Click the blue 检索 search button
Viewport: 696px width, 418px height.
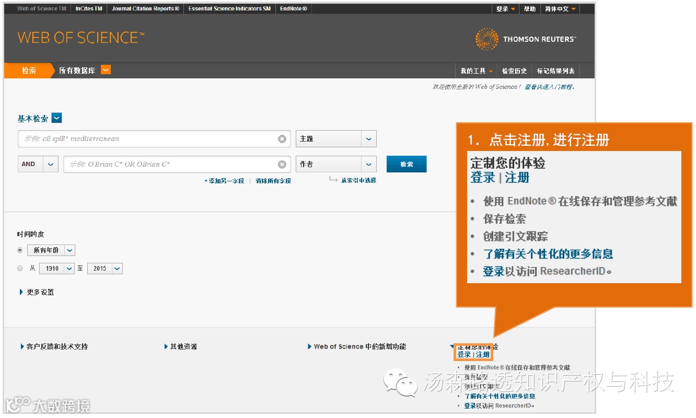407,164
